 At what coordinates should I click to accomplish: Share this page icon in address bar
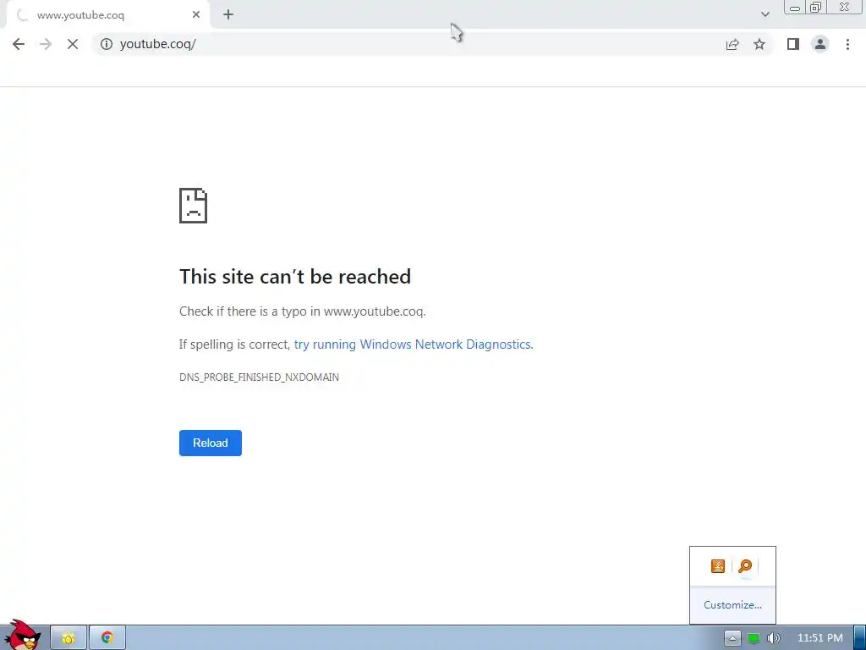pyautogui.click(x=732, y=44)
